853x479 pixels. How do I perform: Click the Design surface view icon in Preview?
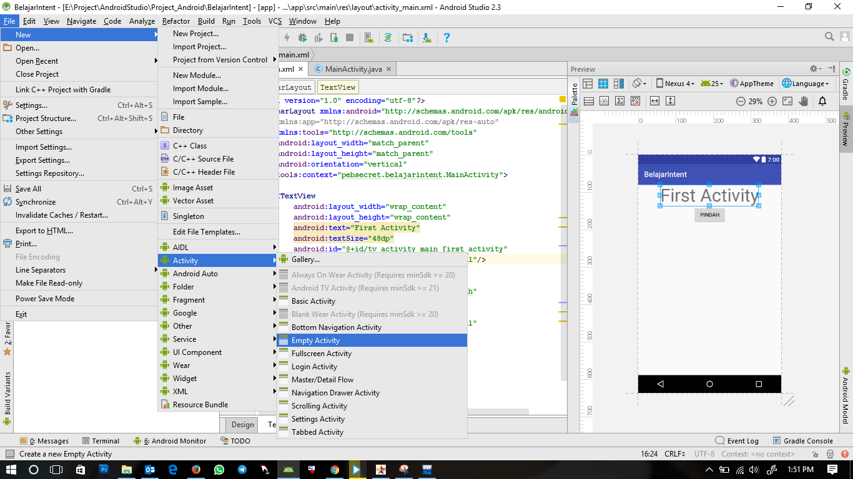588,84
